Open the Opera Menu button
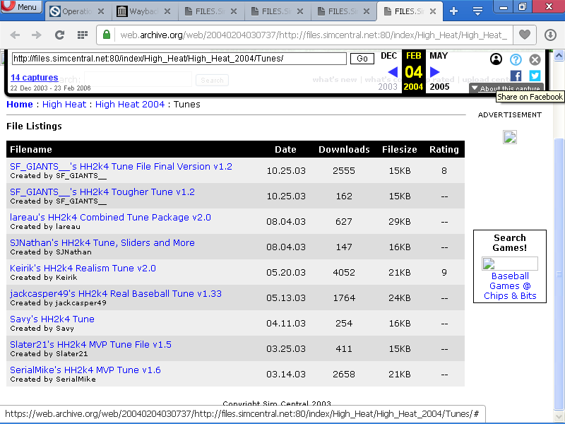 click(x=21, y=6)
